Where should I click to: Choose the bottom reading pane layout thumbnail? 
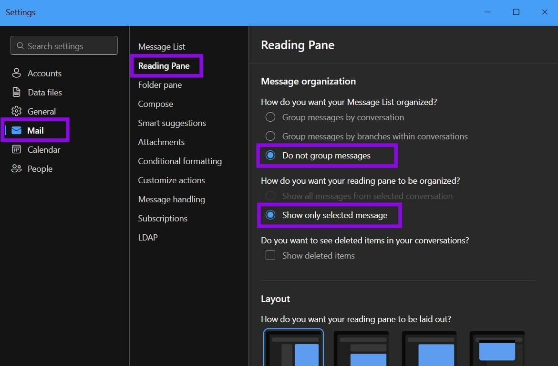coord(361,348)
